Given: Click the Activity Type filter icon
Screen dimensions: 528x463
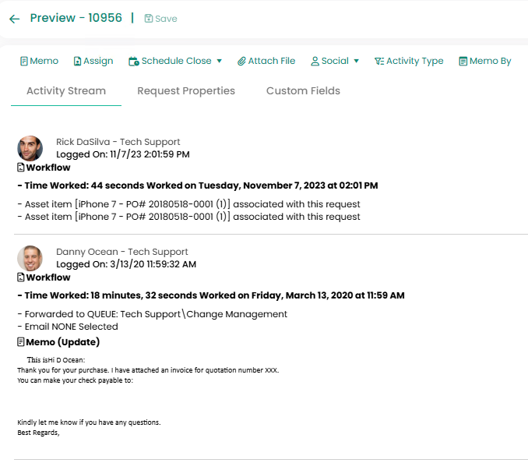Looking at the screenshot, I should pyautogui.click(x=379, y=61).
